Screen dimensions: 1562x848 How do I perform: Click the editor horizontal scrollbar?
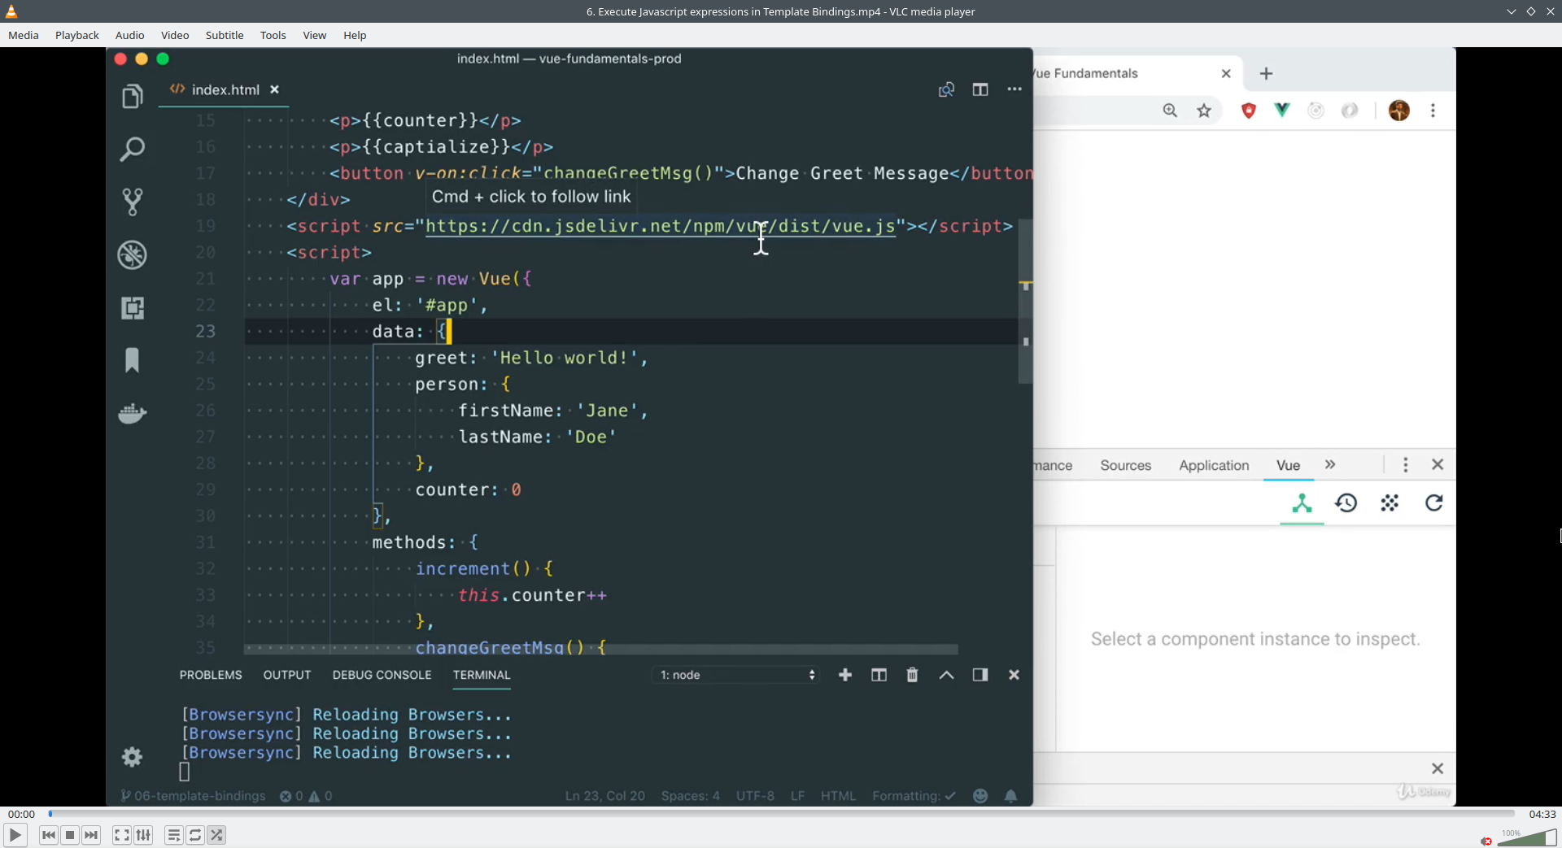601,649
